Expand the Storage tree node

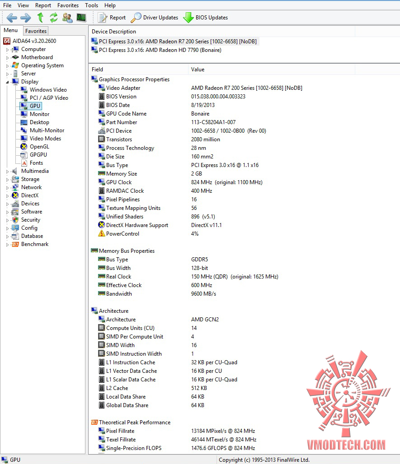[x=7, y=180]
